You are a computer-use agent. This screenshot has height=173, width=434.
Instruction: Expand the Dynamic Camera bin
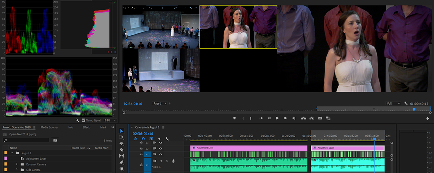17,164
